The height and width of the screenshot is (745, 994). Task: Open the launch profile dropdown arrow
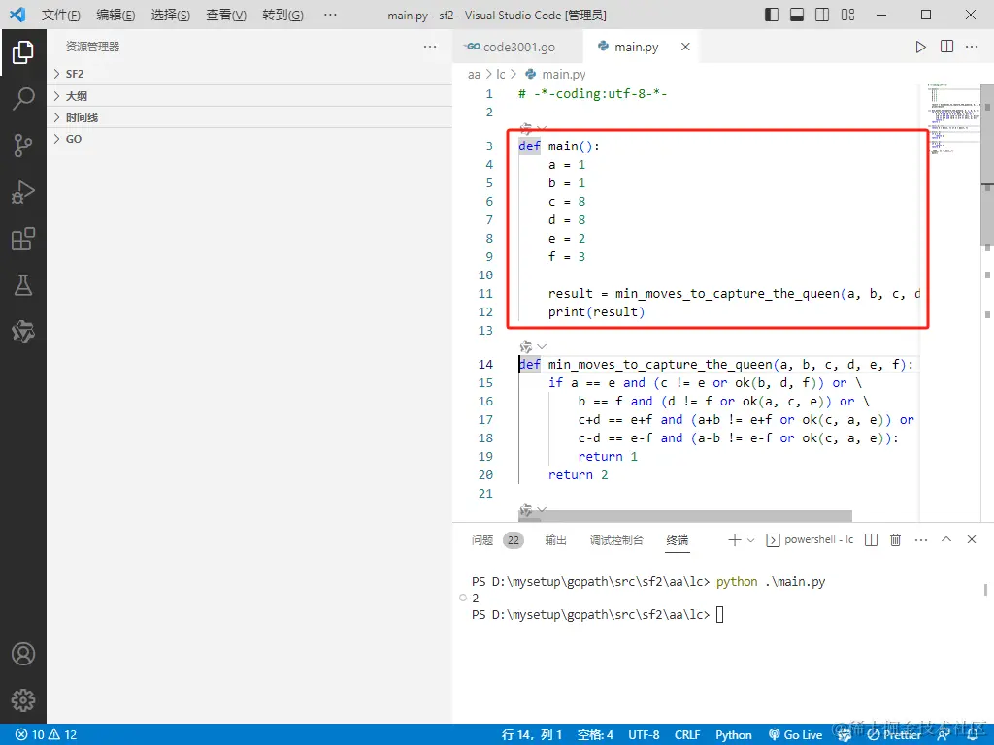tap(751, 540)
